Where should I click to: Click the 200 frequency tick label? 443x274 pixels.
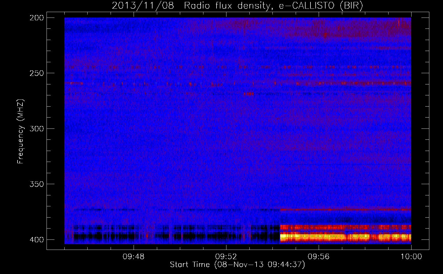click(x=37, y=18)
